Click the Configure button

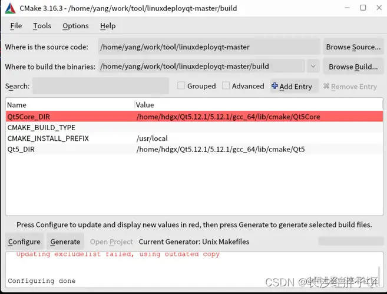[x=24, y=242]
